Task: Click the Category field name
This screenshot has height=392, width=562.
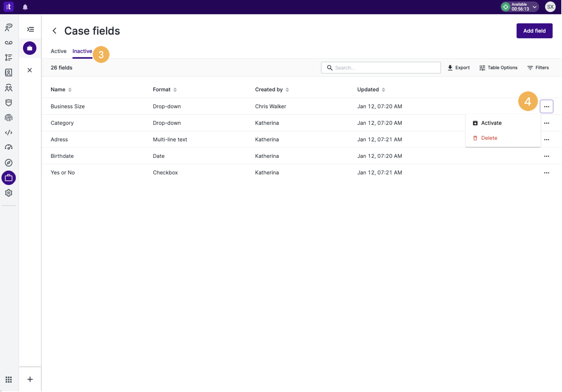Action: pos(62,123)
